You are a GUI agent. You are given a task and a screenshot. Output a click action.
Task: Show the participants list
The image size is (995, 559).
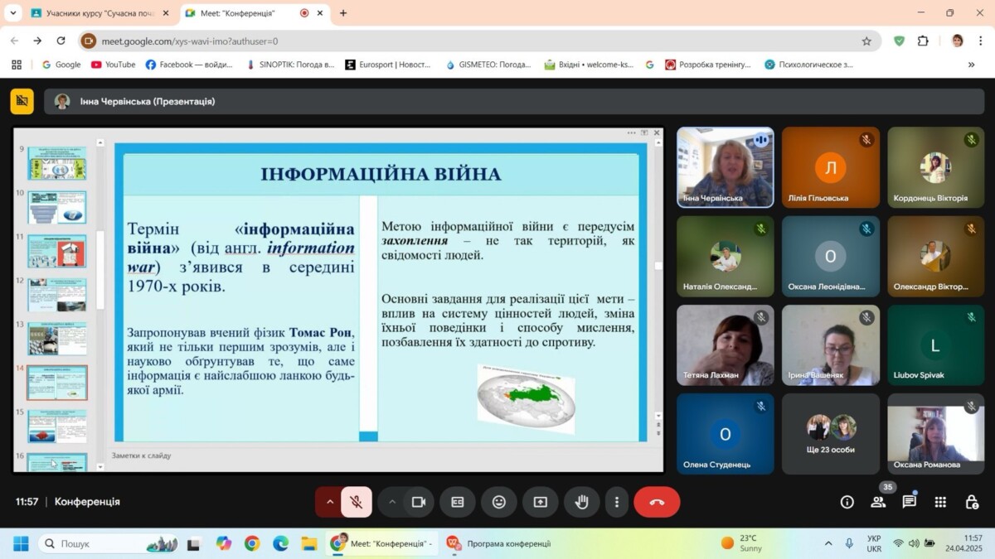[878, 502]
